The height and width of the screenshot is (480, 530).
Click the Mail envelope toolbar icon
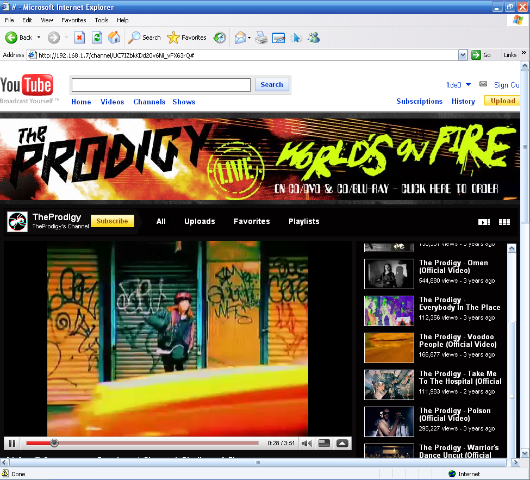240,38
